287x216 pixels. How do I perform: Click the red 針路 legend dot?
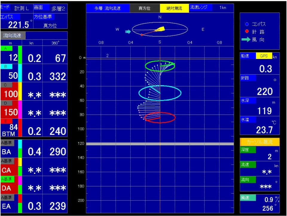point(247,31)
